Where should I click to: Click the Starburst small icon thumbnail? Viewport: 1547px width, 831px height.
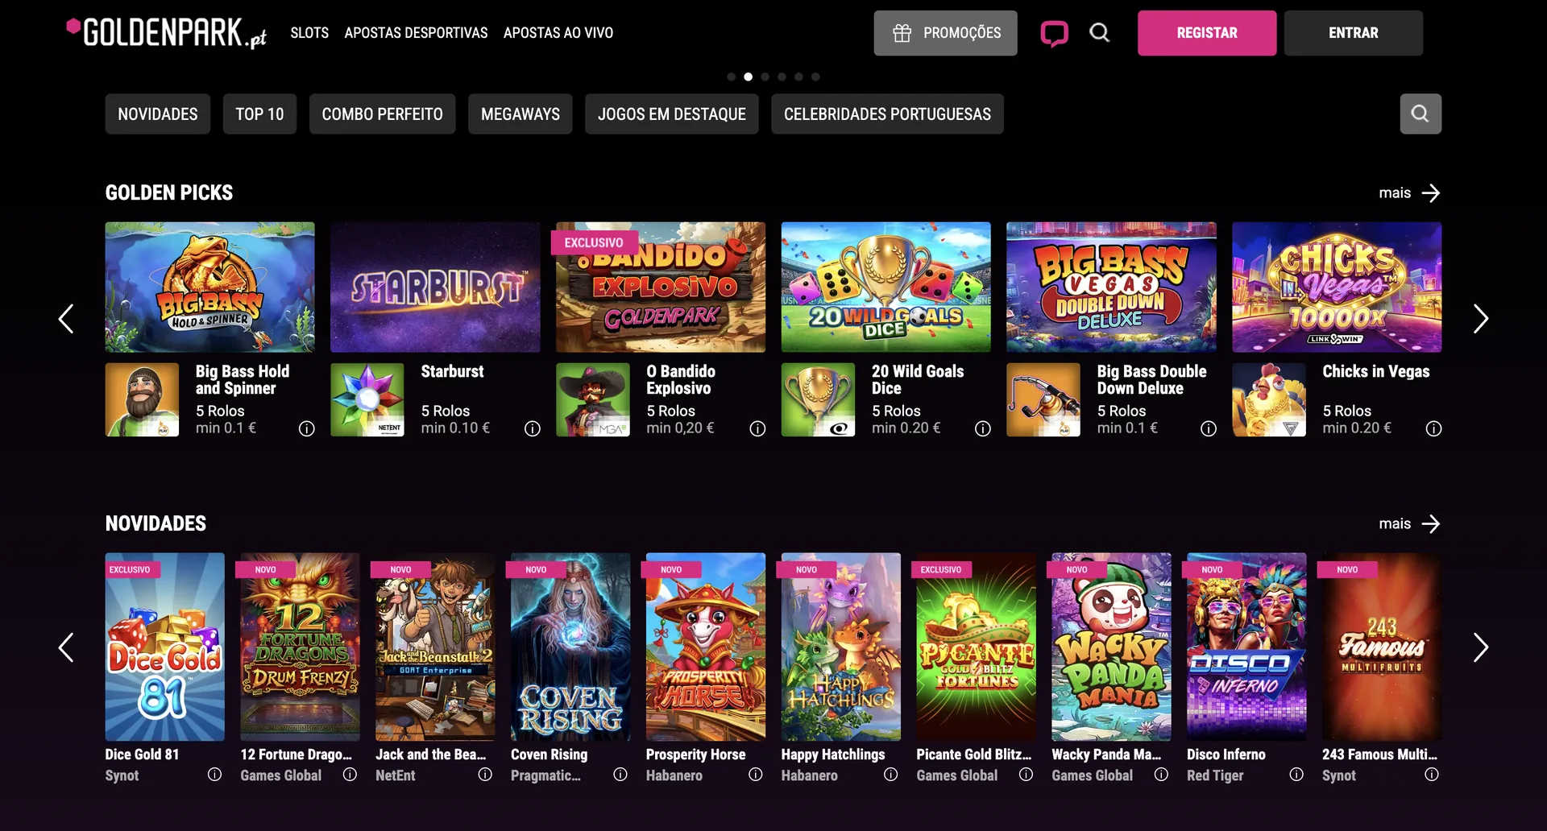[367, 399]
